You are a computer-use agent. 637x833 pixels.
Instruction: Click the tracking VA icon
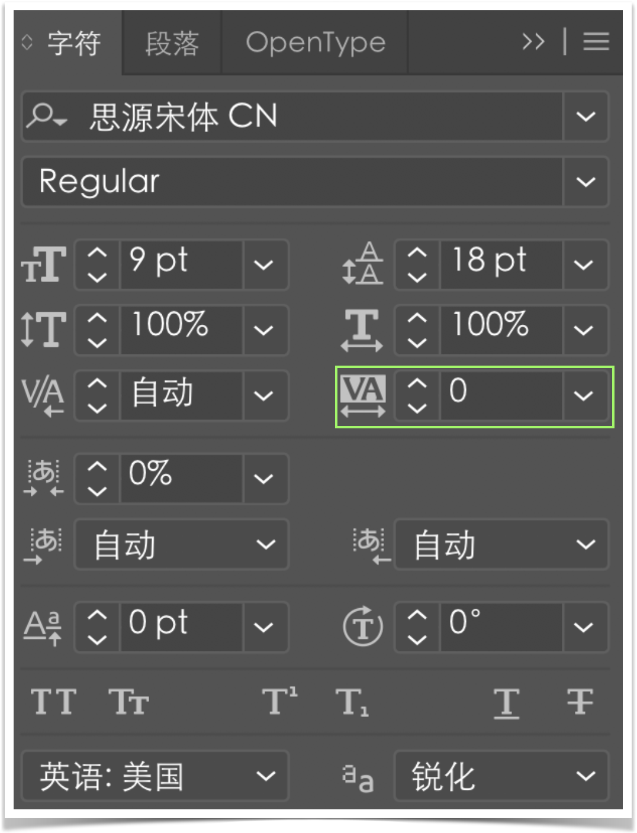362,395
